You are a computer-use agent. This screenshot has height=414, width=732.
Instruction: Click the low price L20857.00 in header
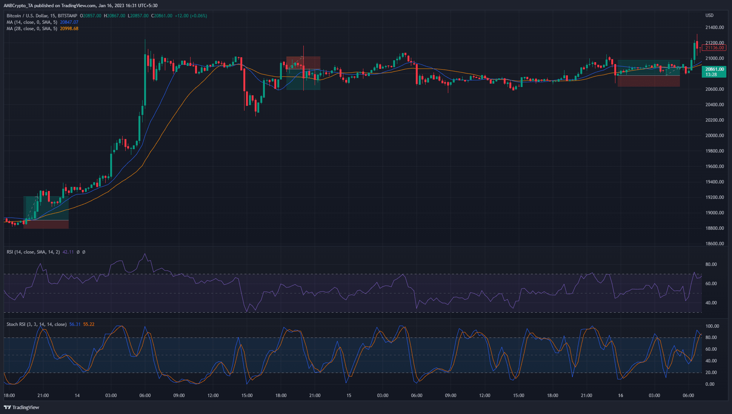point(138,16)
